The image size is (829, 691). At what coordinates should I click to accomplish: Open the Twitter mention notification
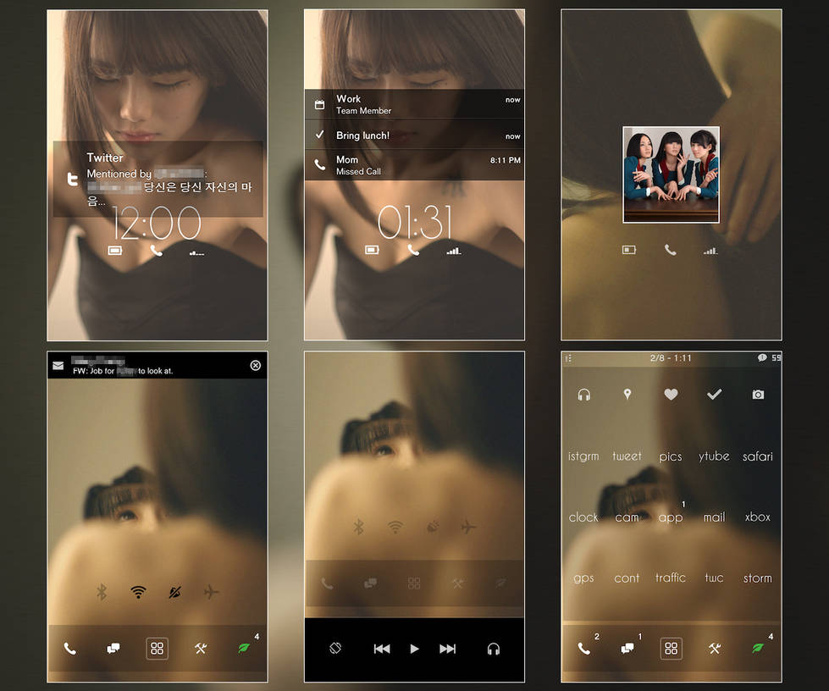[x=158, y=180]
